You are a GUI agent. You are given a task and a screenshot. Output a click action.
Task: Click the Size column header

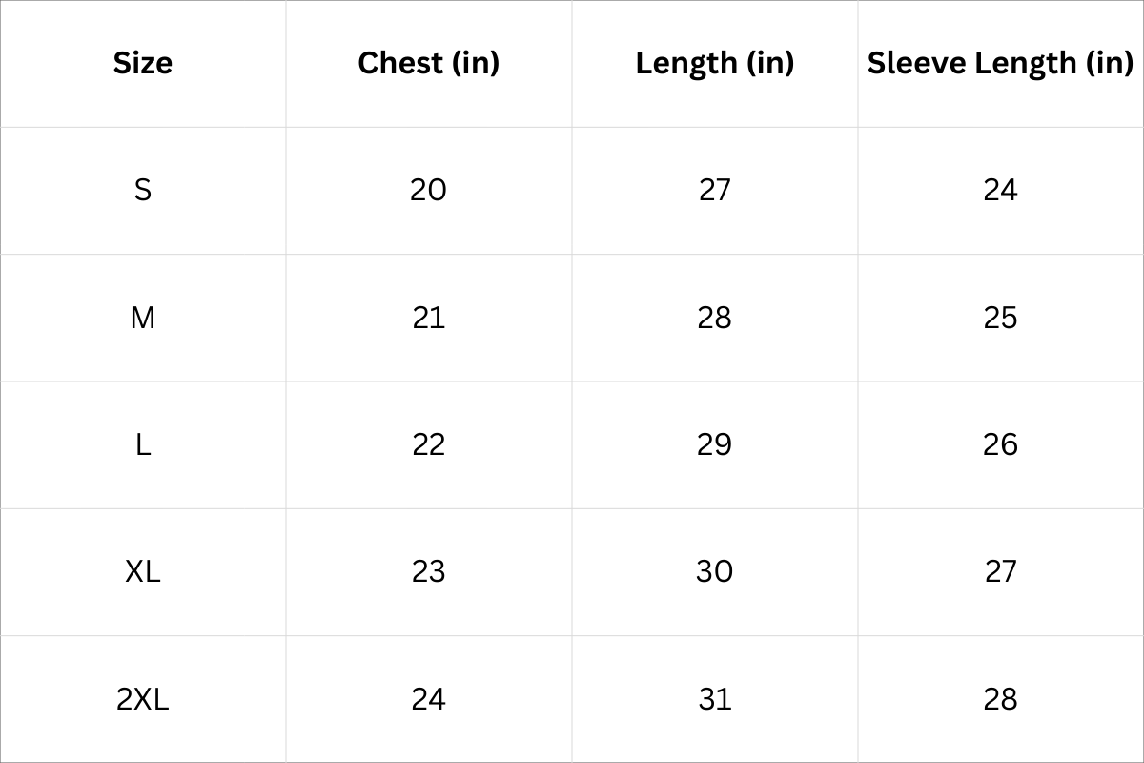[x=143, y=63]
